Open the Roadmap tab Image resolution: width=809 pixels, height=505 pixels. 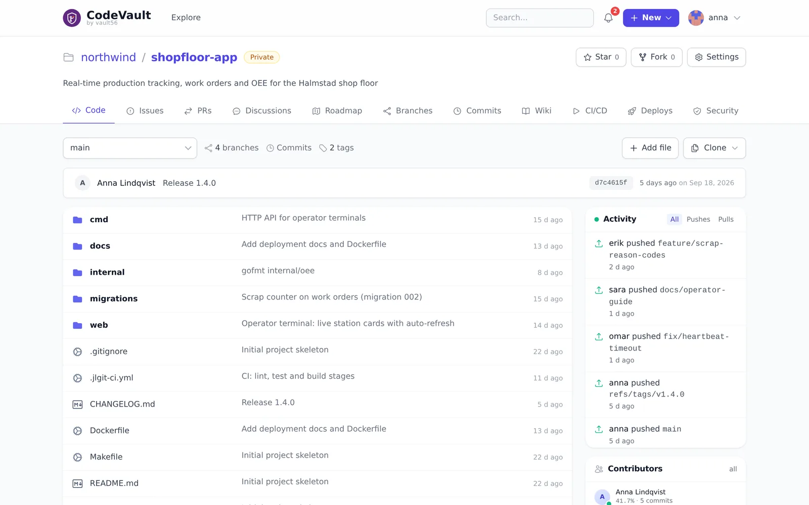(x=337, y=111)
